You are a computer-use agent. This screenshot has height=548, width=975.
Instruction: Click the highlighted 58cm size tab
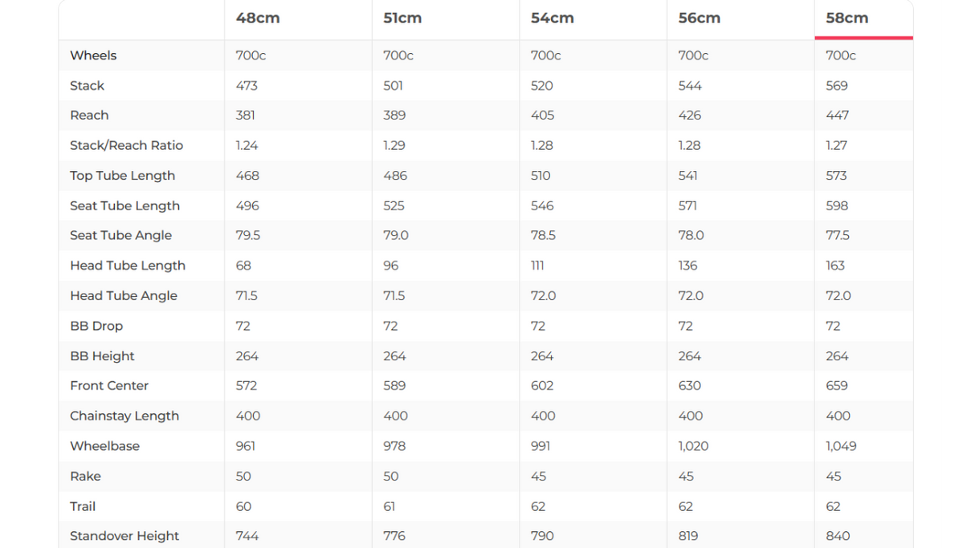pyautogui.click(x=846, y=18)
